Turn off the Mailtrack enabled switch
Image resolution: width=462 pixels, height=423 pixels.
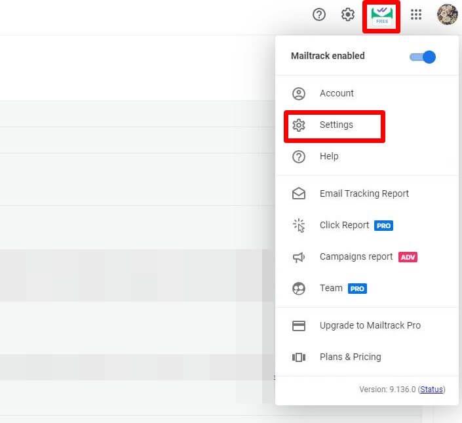tap(423, 57)
